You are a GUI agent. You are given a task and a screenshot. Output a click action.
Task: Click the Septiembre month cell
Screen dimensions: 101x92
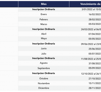[44, 68]
